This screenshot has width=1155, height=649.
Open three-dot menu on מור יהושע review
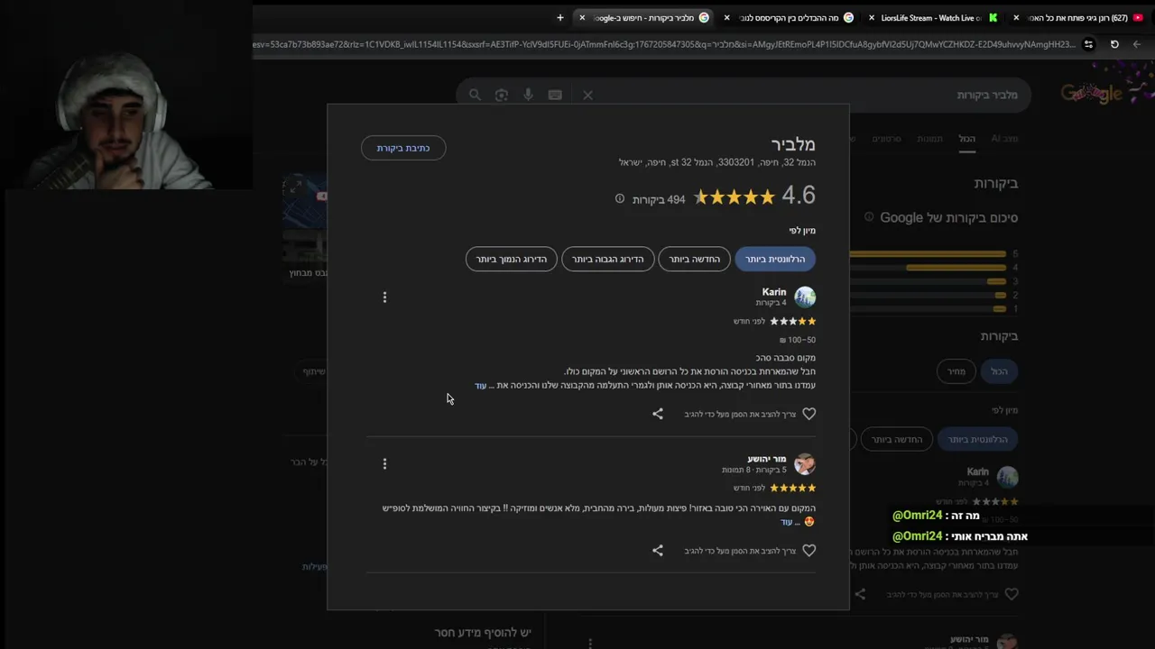tap(384, 464)
